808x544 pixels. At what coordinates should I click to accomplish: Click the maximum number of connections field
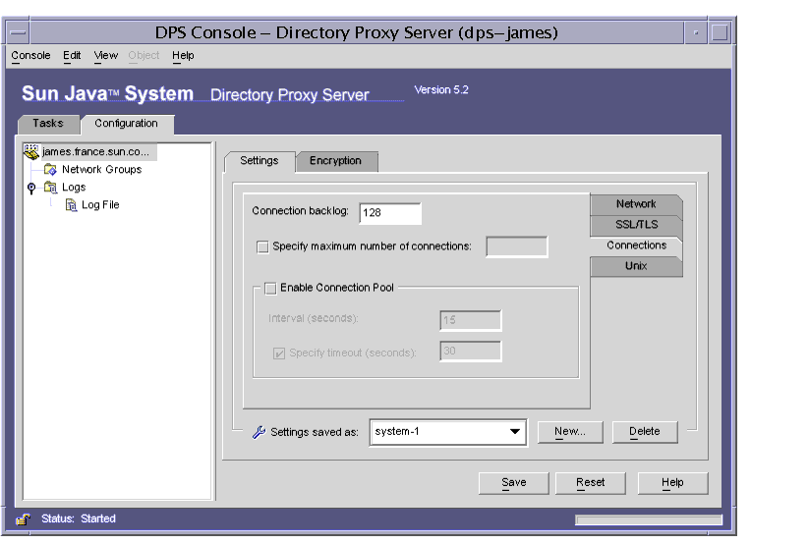tap(517, 247)
